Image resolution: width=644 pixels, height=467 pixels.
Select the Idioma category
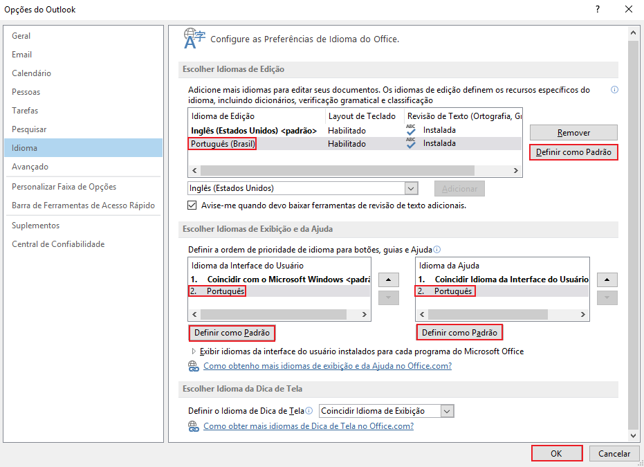coord(84,148)
